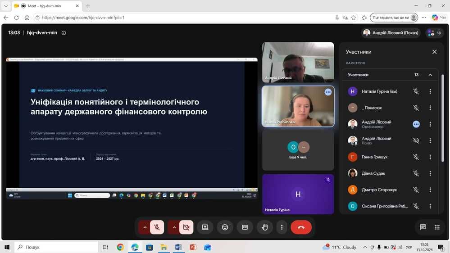Open the Copilot Чат button
Screen dimensions: 450x253
pos(439,18)
